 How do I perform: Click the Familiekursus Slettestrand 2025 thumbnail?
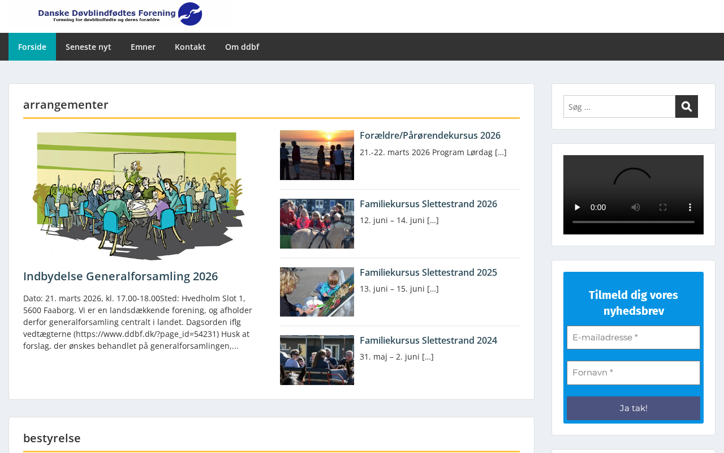317,292
